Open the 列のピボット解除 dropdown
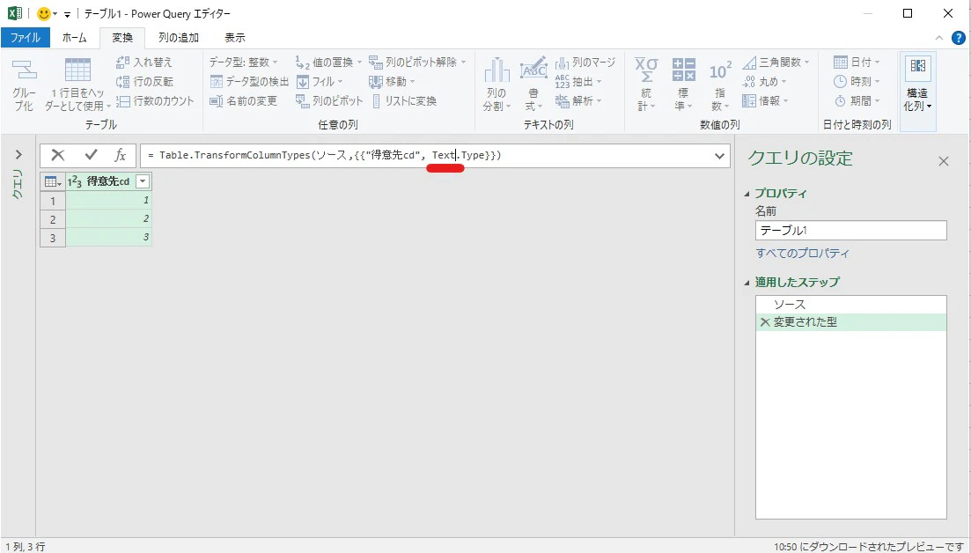The image size is (971, 553). 417,62
